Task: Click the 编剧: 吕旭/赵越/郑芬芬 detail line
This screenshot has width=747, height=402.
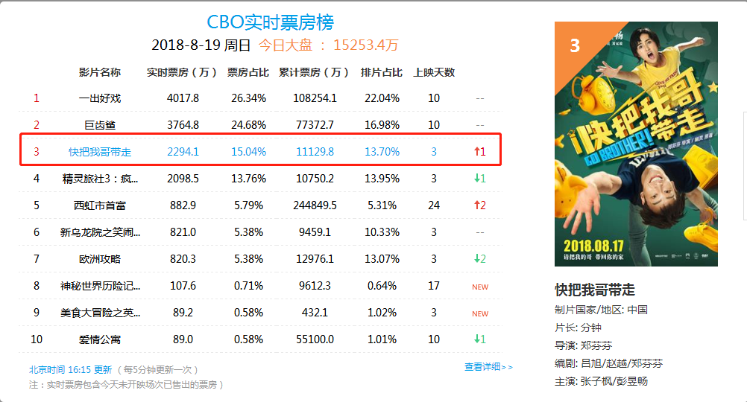Action: click(609, 364)
